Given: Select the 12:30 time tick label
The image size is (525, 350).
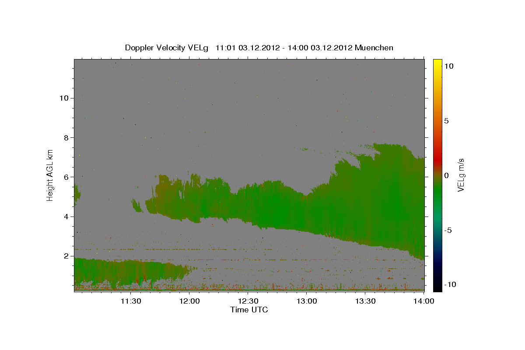Looking at the screenshot, I should [x=248, y=301].
